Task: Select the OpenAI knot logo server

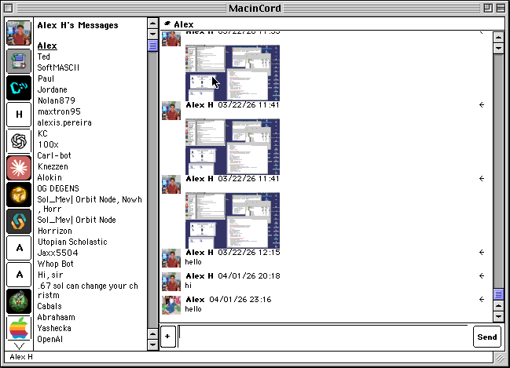Action: click(19, 141)
